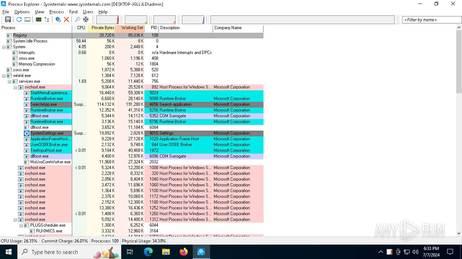Click the MoUsoCoreWorker.exe process icon

tap(27, 162)
